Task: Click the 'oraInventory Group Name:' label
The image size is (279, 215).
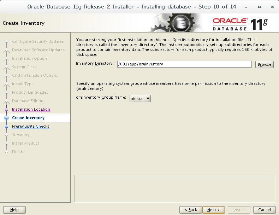Action: pos(101,98)
